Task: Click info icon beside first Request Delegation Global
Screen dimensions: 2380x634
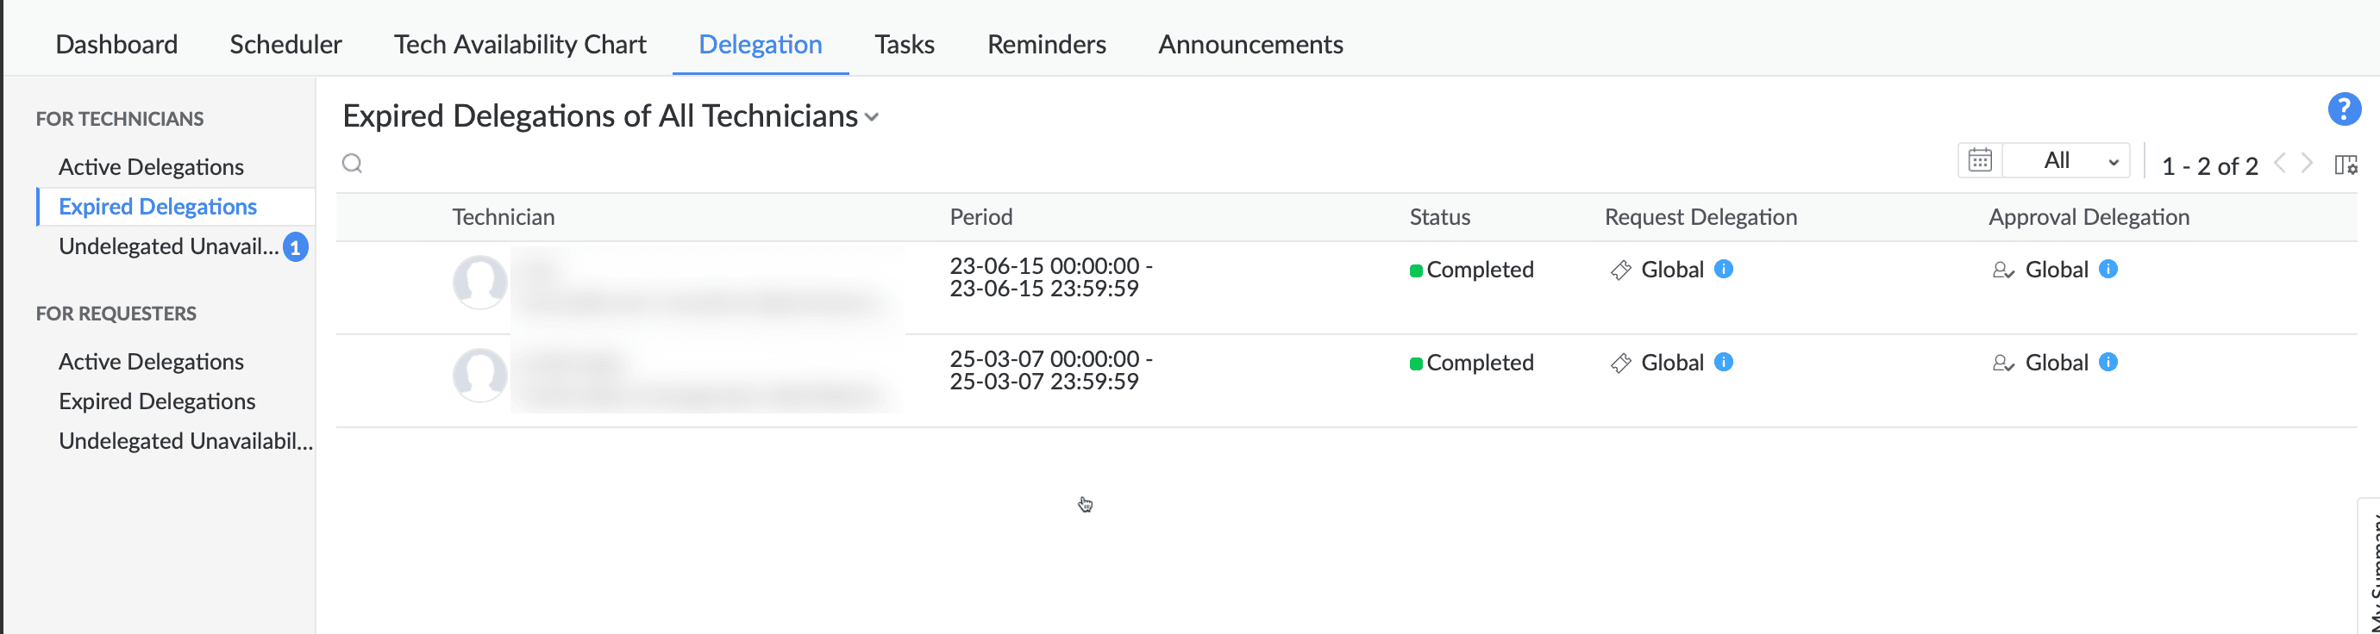Action: click(1723, 269)
